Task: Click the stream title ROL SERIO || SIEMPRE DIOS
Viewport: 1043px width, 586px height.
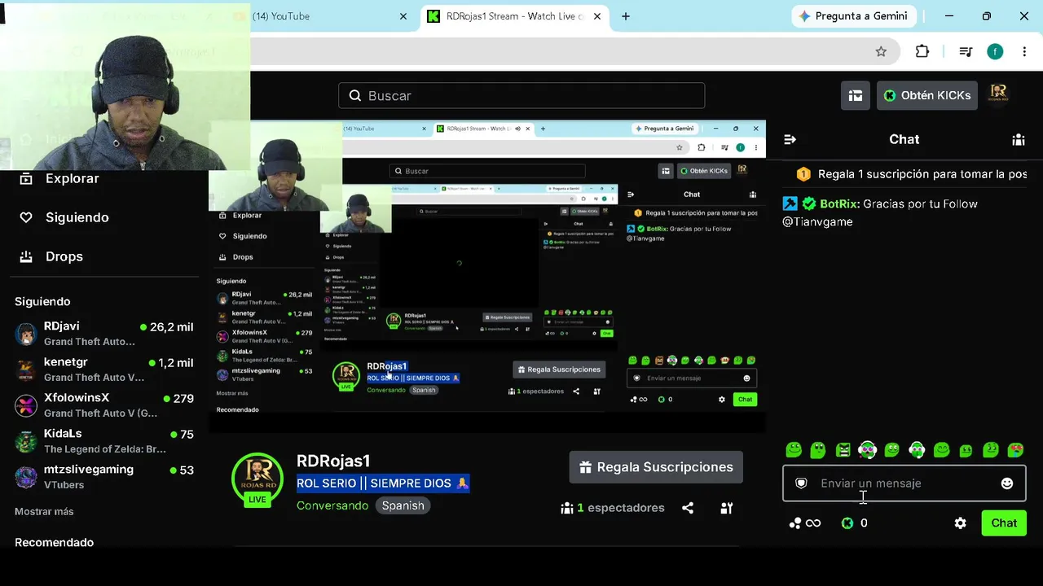Action: coord(383,483)
